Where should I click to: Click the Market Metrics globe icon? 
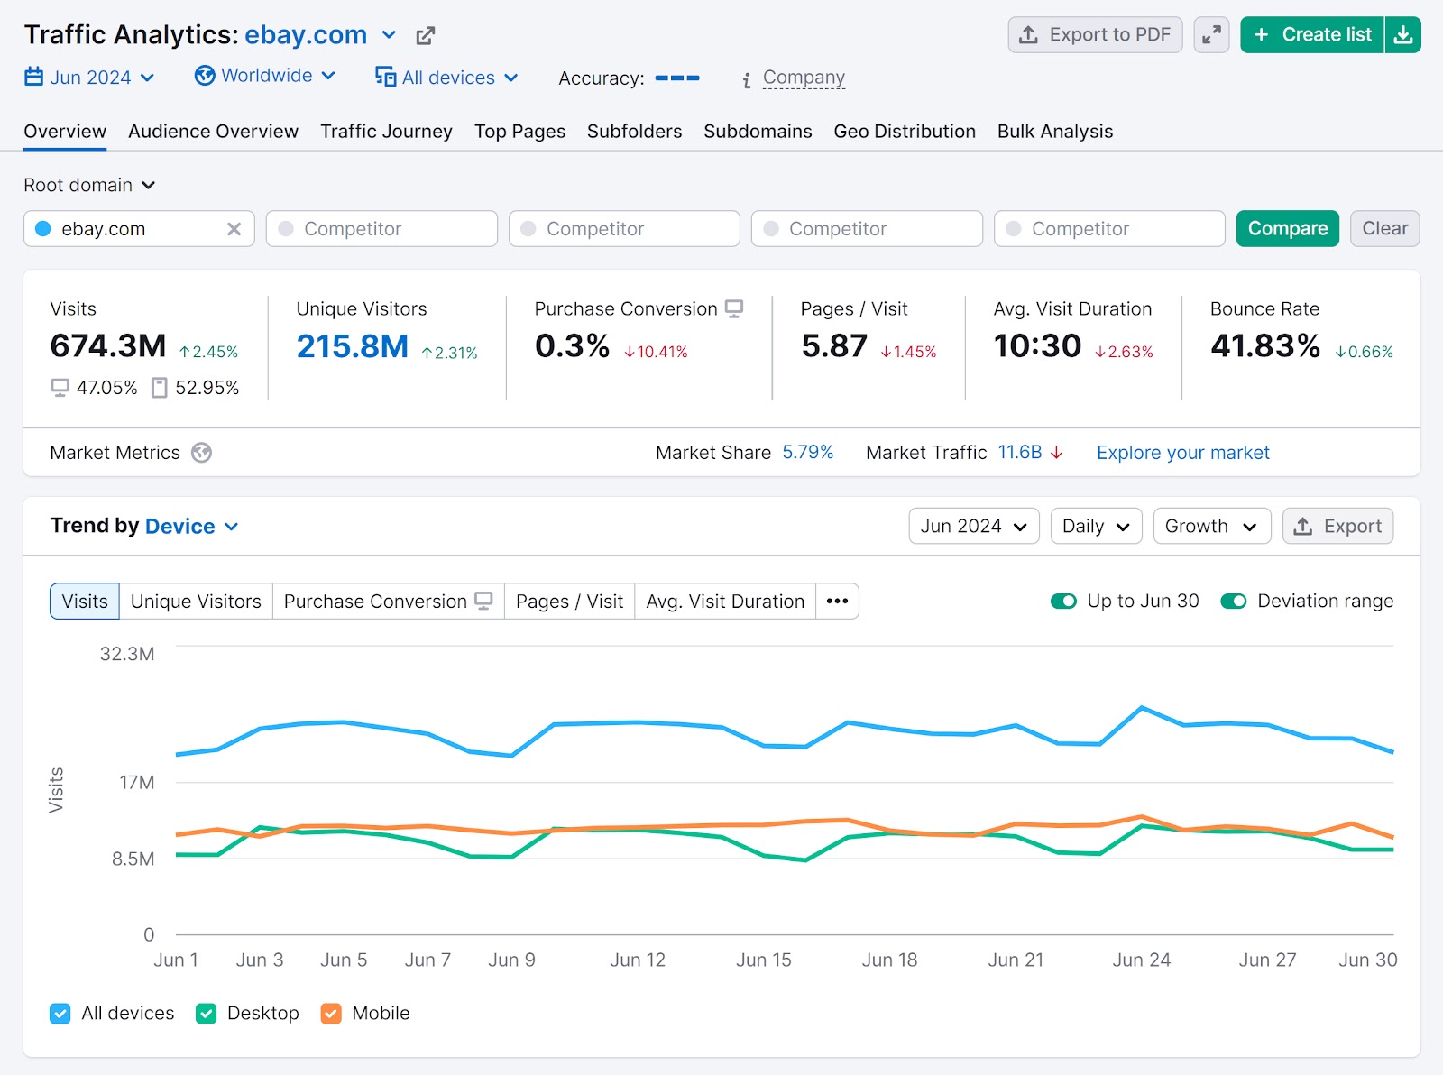pyautogui.click(x=202, y=453)
